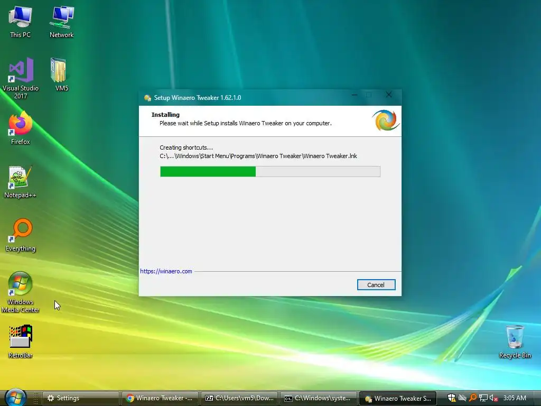Select Network desktop icon
Screen dimensions: 541x406
(61, 22)
